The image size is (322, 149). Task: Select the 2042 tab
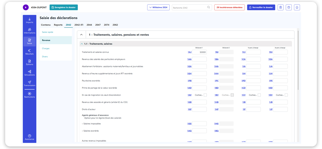click(x=68, y=25)
